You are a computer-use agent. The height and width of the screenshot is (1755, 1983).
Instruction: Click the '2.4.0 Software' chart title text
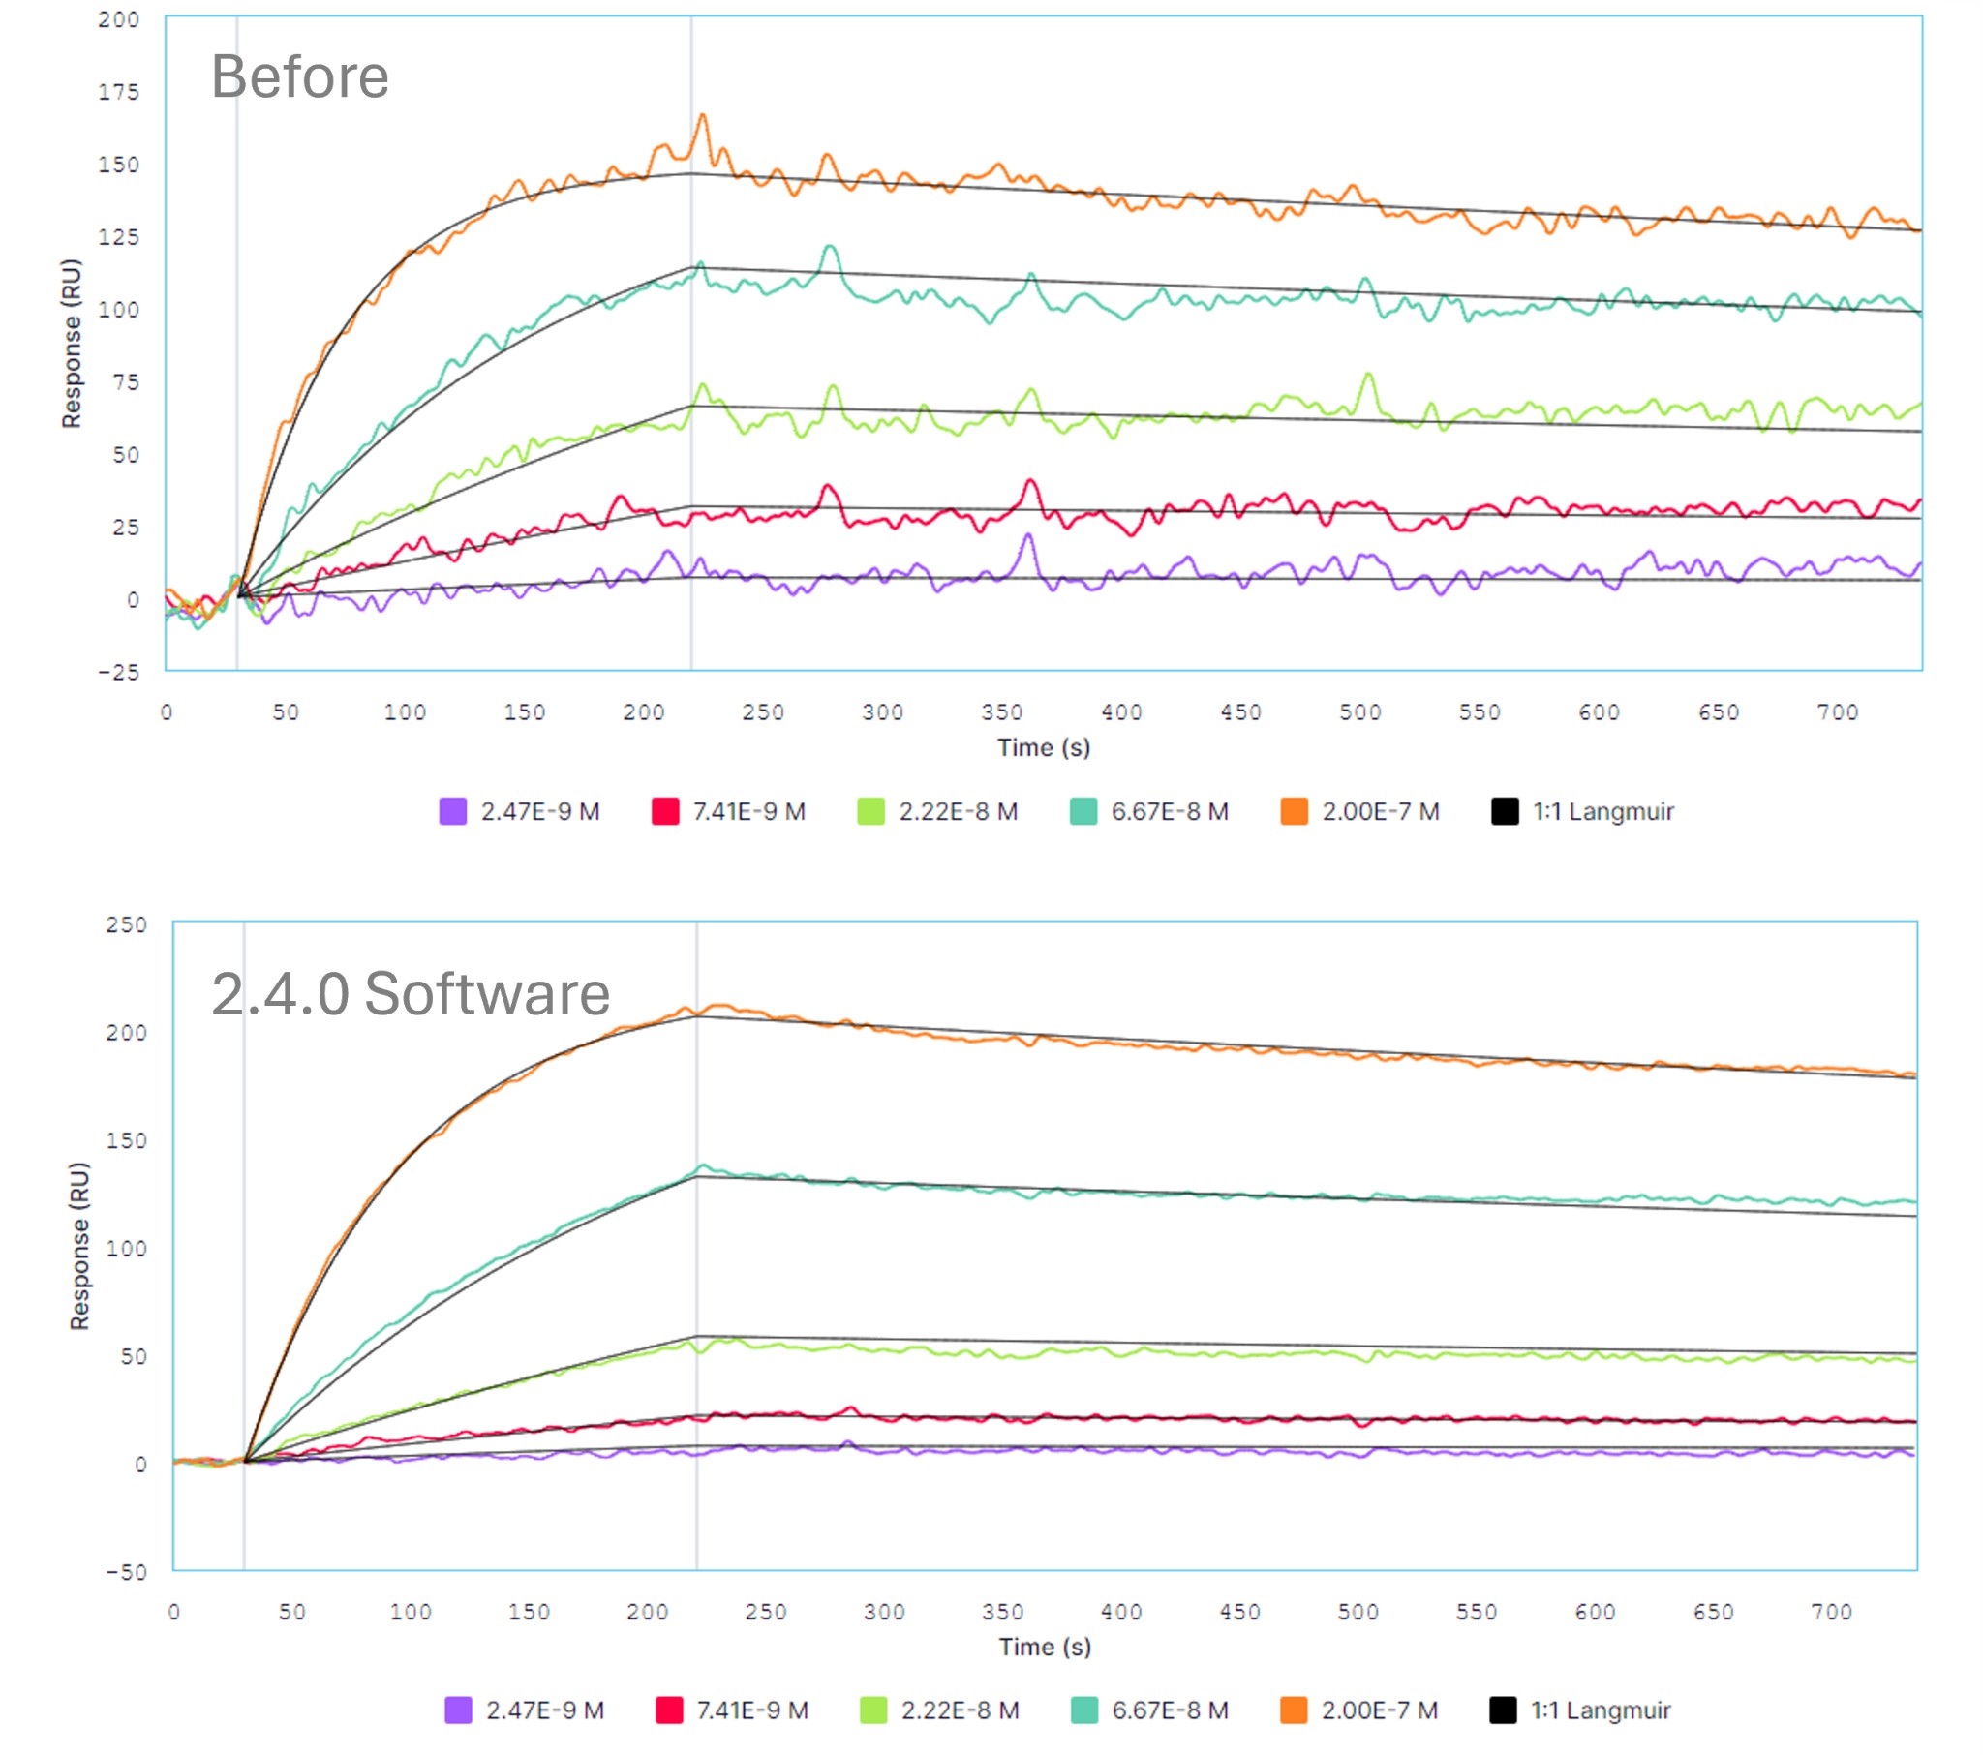pyautogui.click(x=411, y=994)
